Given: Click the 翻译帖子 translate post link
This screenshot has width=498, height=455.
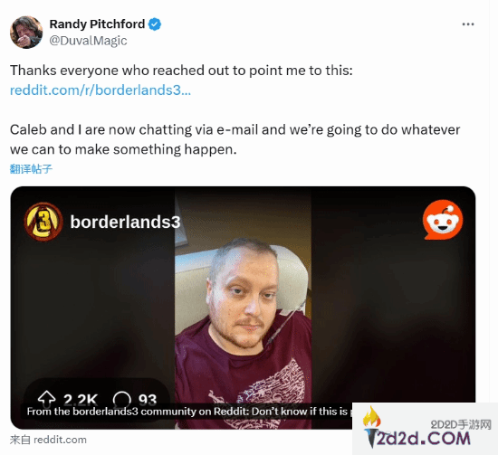Looking at the screenshot, I should [x=31, y=169].
